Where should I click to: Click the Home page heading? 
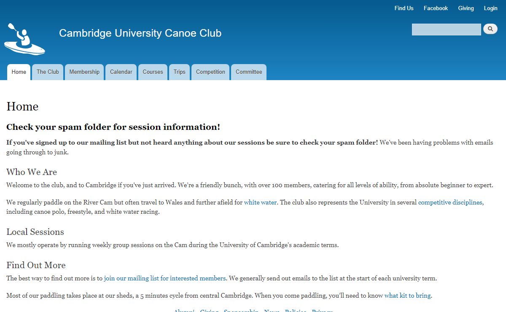coord(22,106)
